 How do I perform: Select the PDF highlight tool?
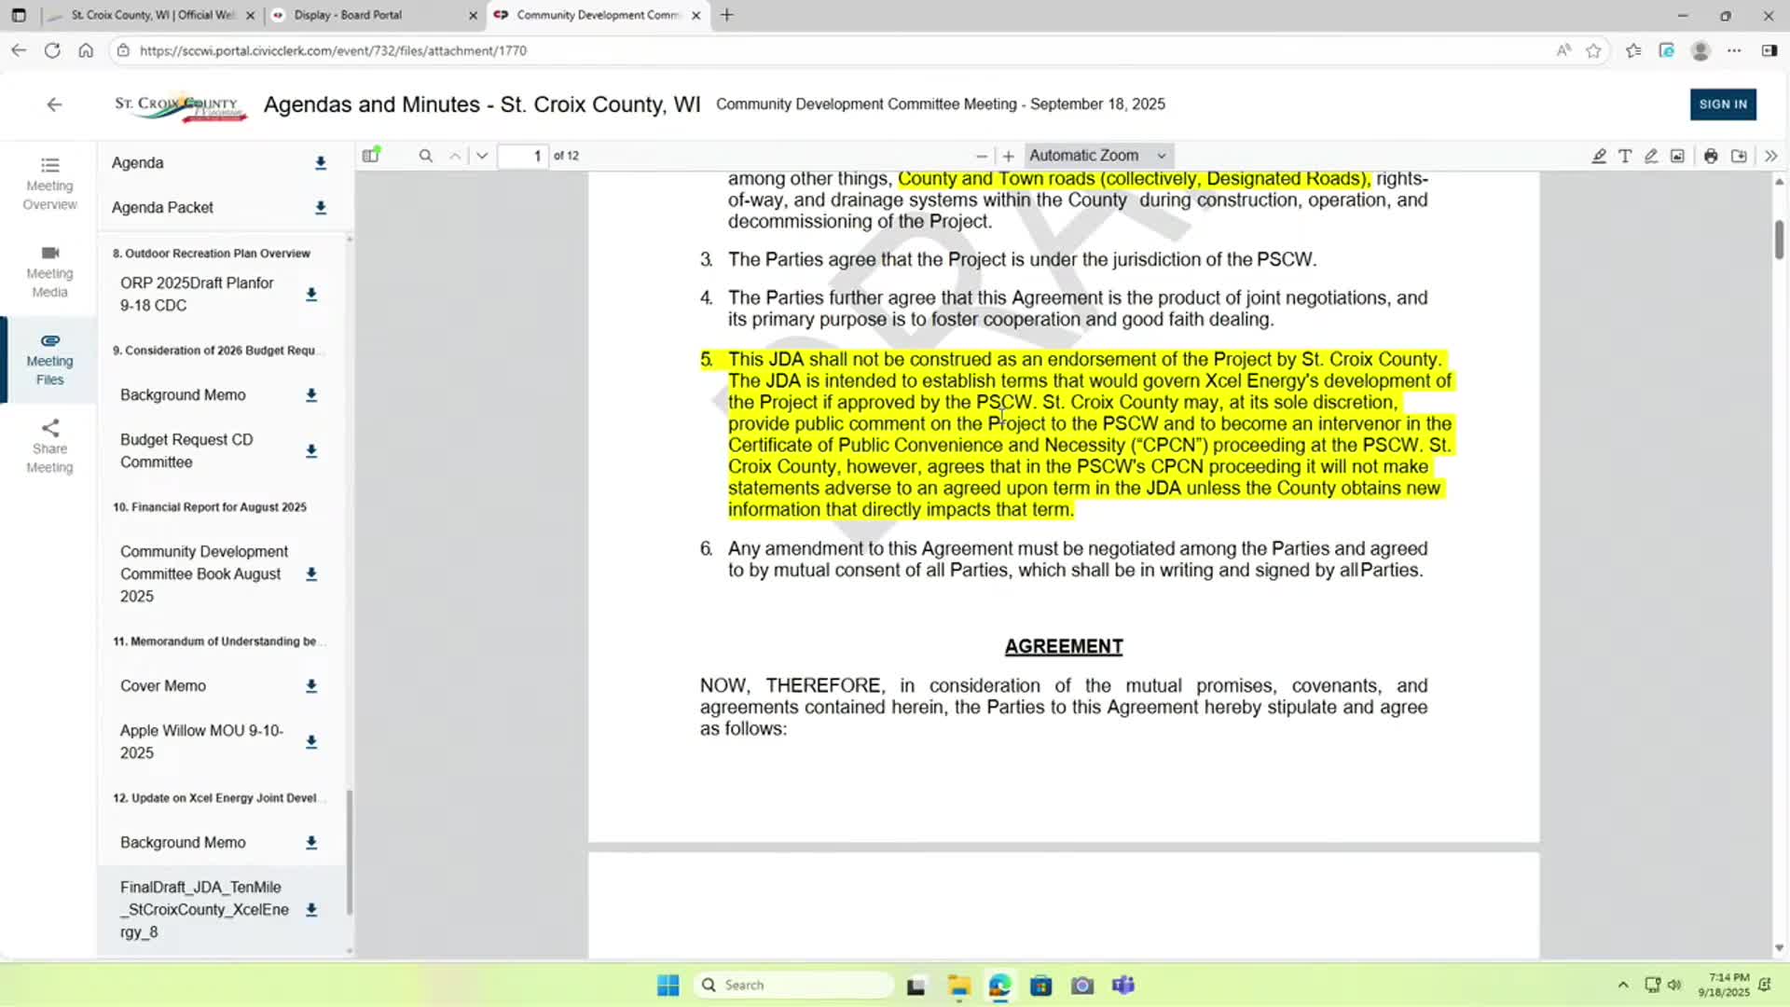point(1598,156)
